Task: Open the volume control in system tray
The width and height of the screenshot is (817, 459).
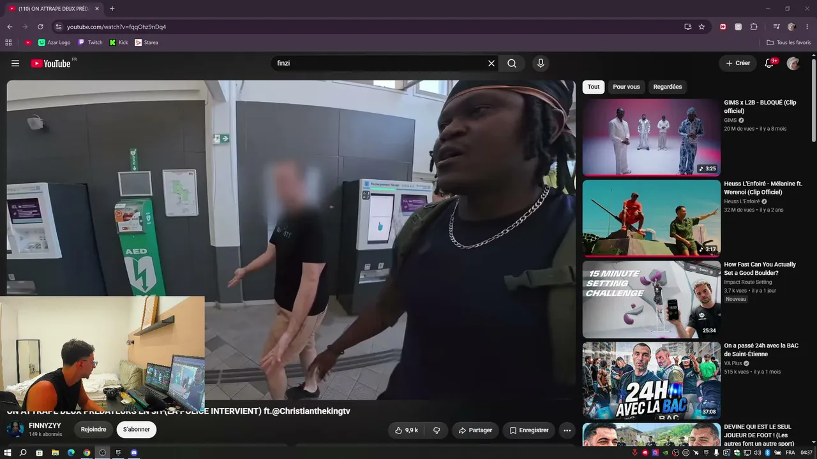Action: [x=757, y=453]
